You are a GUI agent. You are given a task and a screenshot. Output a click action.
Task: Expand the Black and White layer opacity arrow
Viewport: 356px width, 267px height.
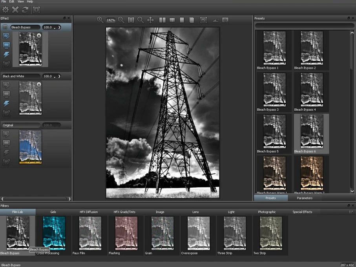tap(59, 76)
